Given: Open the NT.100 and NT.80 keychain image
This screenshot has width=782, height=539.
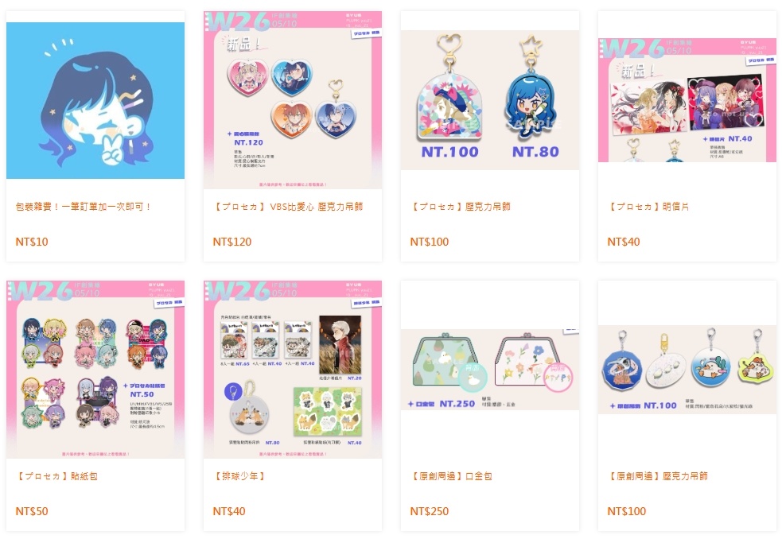Looking at the screenshot, I should (490, 100).
